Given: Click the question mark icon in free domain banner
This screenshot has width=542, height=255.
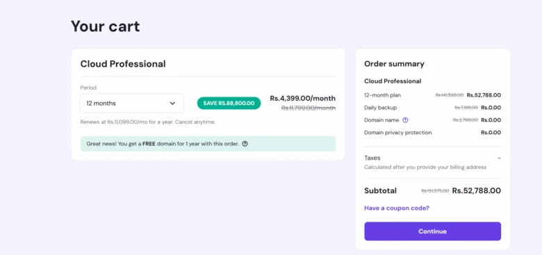Looking at the screenshot, I should [x=245, y=144].
